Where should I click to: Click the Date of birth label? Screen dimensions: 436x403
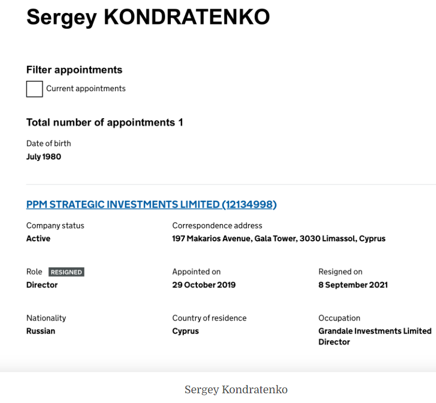pos(49,144)
